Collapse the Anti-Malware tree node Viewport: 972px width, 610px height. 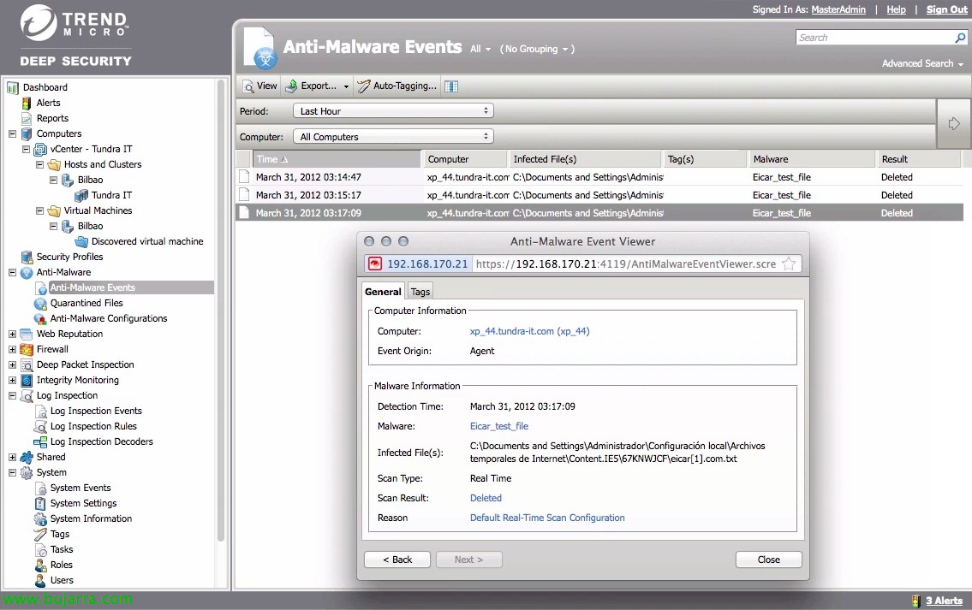12,272
